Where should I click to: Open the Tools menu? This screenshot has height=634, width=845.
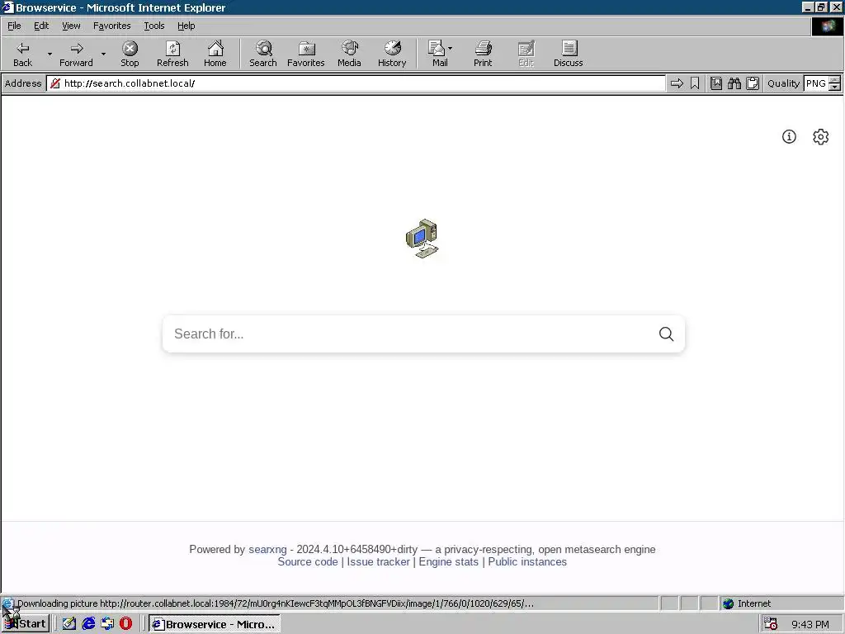[x=153, y=26]
